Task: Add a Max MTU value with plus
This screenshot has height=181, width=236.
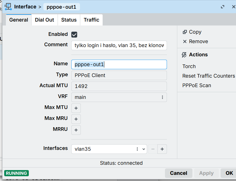Action: pos(76,108)
